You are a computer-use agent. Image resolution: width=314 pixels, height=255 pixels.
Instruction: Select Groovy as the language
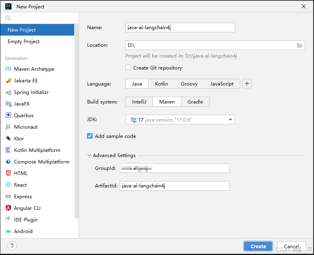[189, 84]
